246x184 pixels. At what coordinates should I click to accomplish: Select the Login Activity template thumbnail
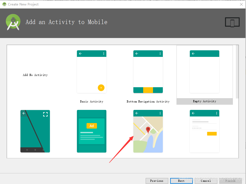pyautogui.click(x=205, y=131)
